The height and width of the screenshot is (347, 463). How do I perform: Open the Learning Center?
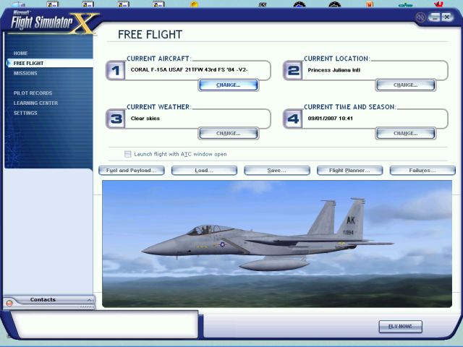(35, 103)
